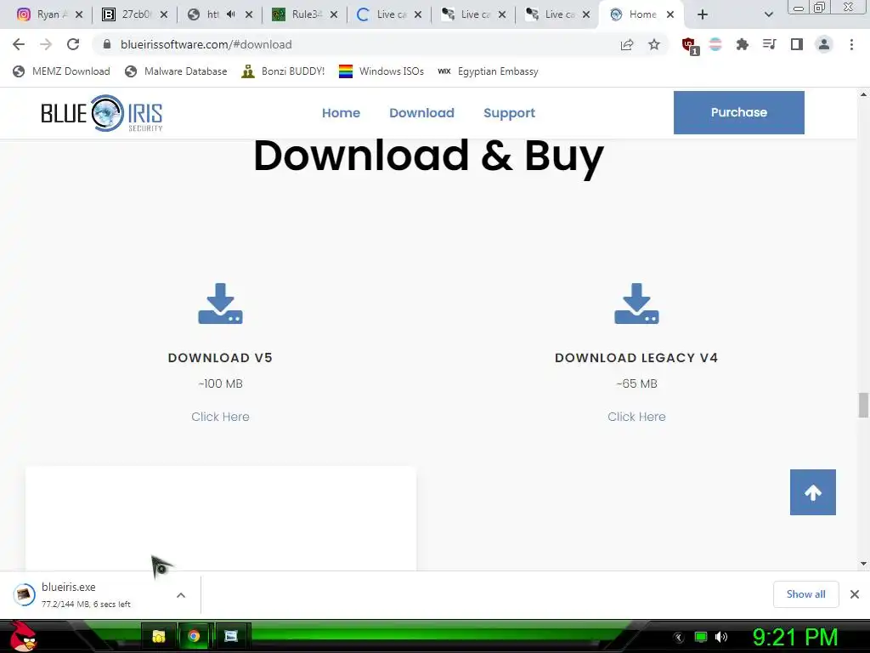Viewport: 870px width, 653px height.
Task: Open the file explorer taskbar icon
Action: pyautogui.click(x=159, y=636)
